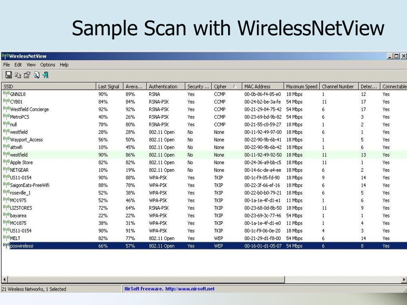Image resolution: width=407 pixels, height=305 pixels.
Task: Sort by the Average signal column header
Action: coord(135,86)
